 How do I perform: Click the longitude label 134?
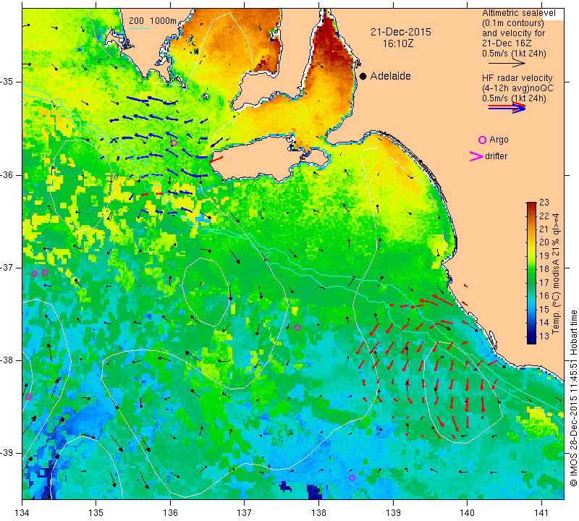22,513
